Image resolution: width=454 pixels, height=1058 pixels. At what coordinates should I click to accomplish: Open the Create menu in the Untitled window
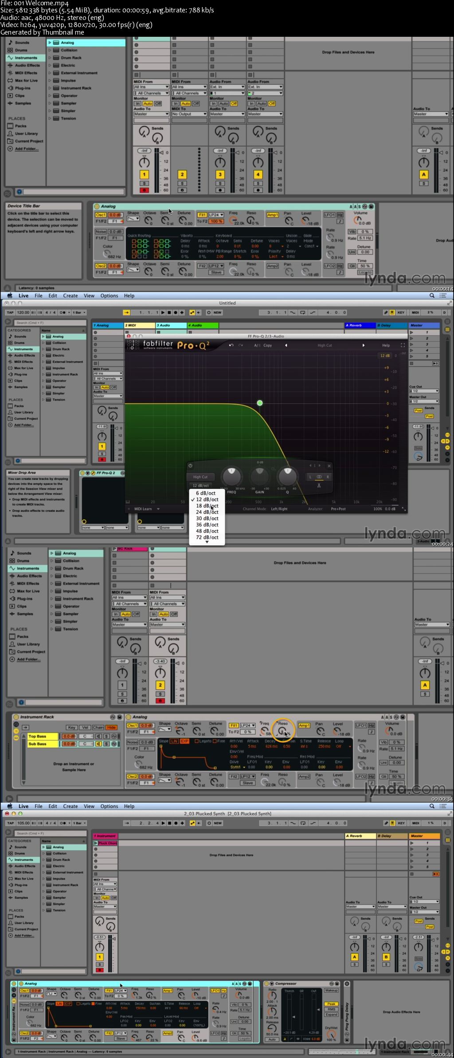[x=70, y=296]
